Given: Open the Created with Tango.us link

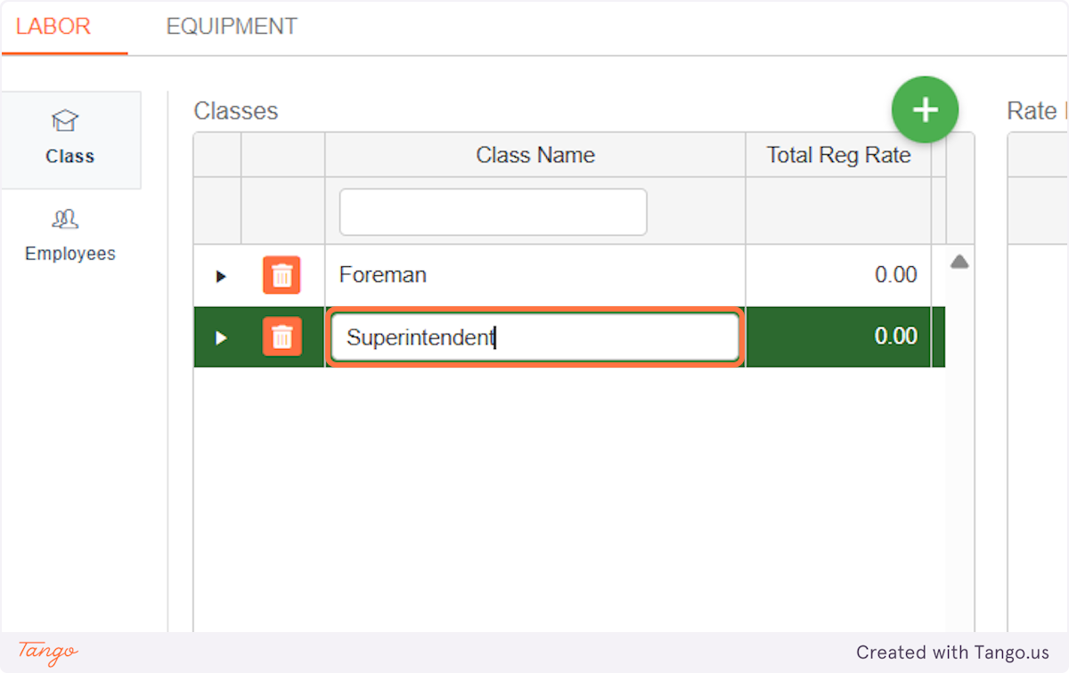Looking at the screenshot, I should (952, 653).
